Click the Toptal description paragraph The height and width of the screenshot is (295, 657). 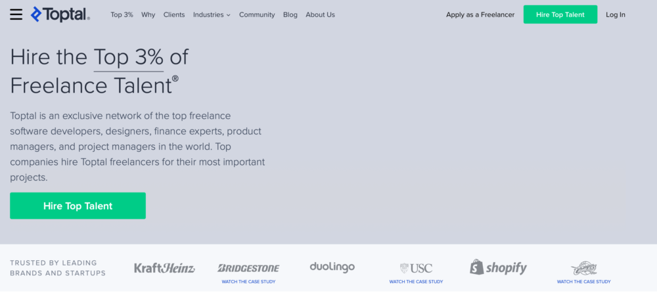click(x=137, y=147)
